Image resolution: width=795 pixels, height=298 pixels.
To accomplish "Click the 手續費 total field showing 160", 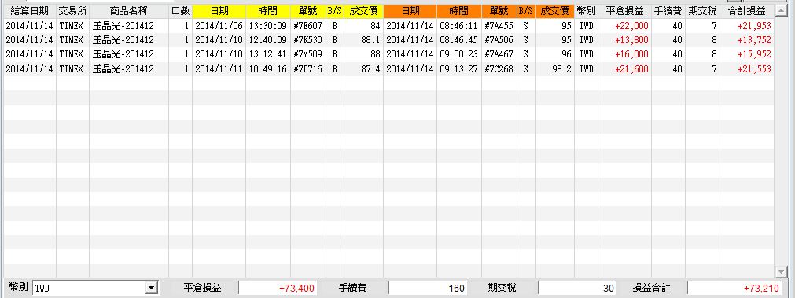I will 428,289.
